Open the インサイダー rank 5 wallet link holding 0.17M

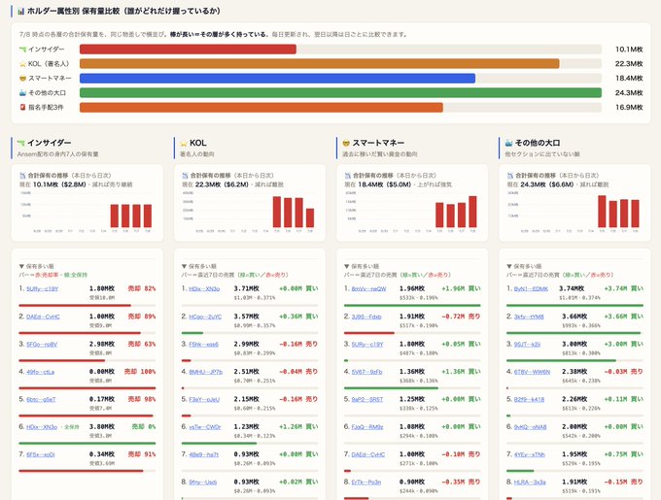pos(41,399)
